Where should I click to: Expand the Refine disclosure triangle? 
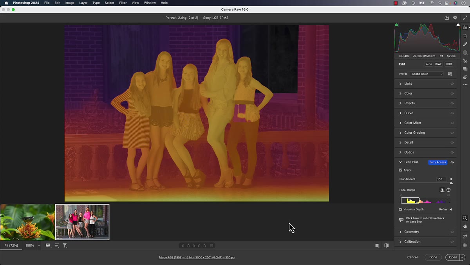click(x=450, y=209)
